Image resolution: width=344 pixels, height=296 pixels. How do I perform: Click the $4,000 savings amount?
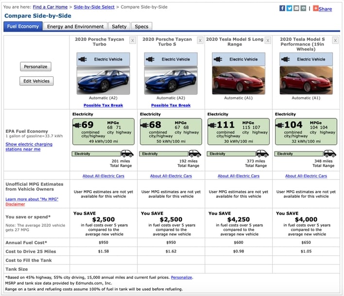pos(306,219)
